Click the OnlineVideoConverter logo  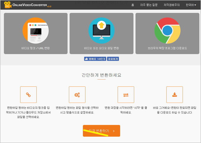tap(26, 5)
